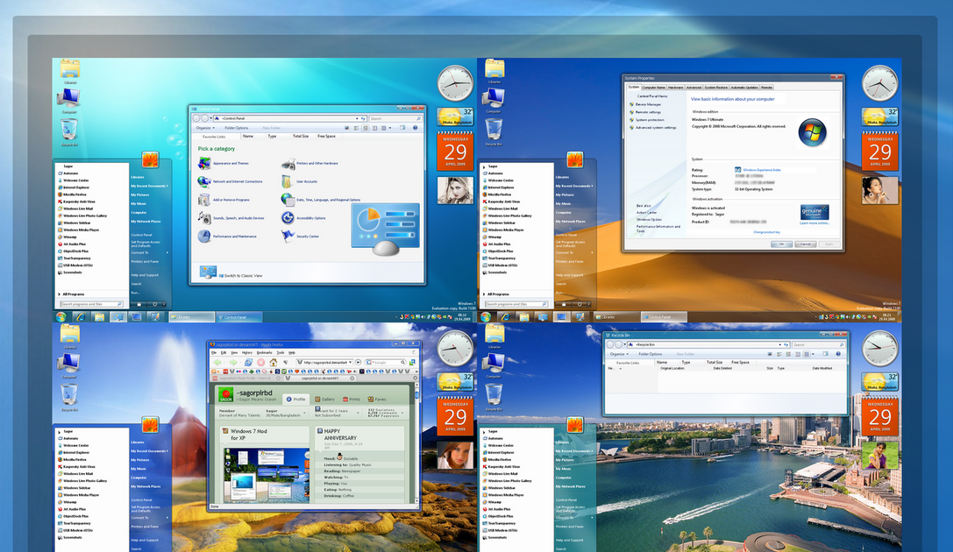Switch to the Automatic Updates tab
This screenshot has width=953, height=552.
pyautogui.click(x=744, y=88)
